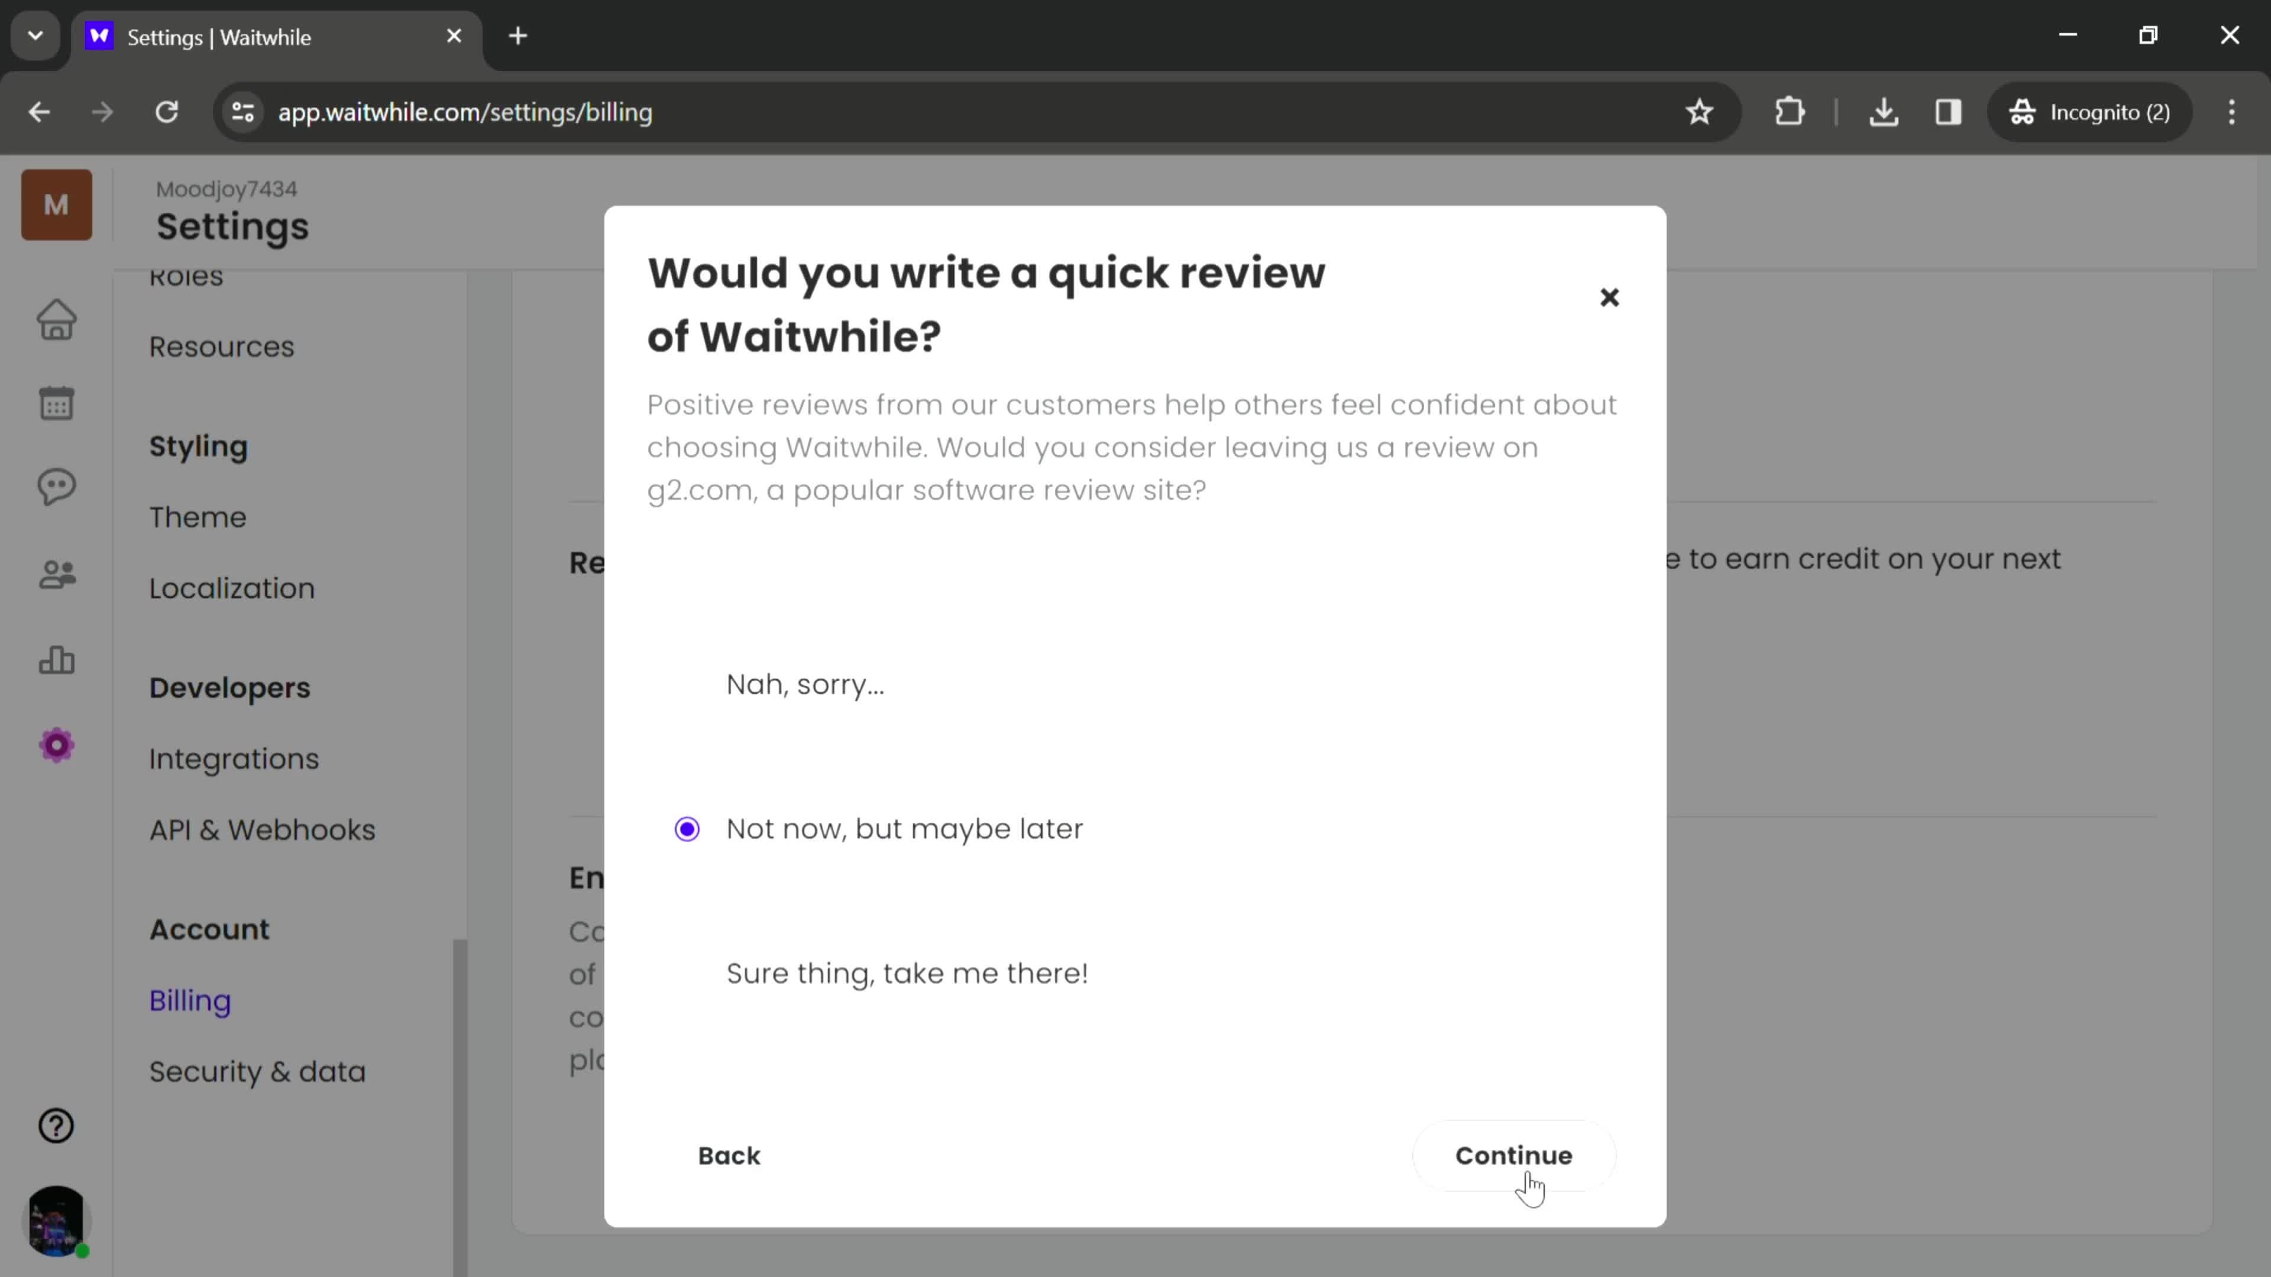Open Resources settings page
2271x1277 pixels.
coord(221,347)
